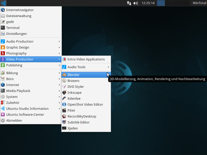Screen dimensions: 207x155
Task: Expand the Audio Tools submenu arrow
Action: point(108,67)
